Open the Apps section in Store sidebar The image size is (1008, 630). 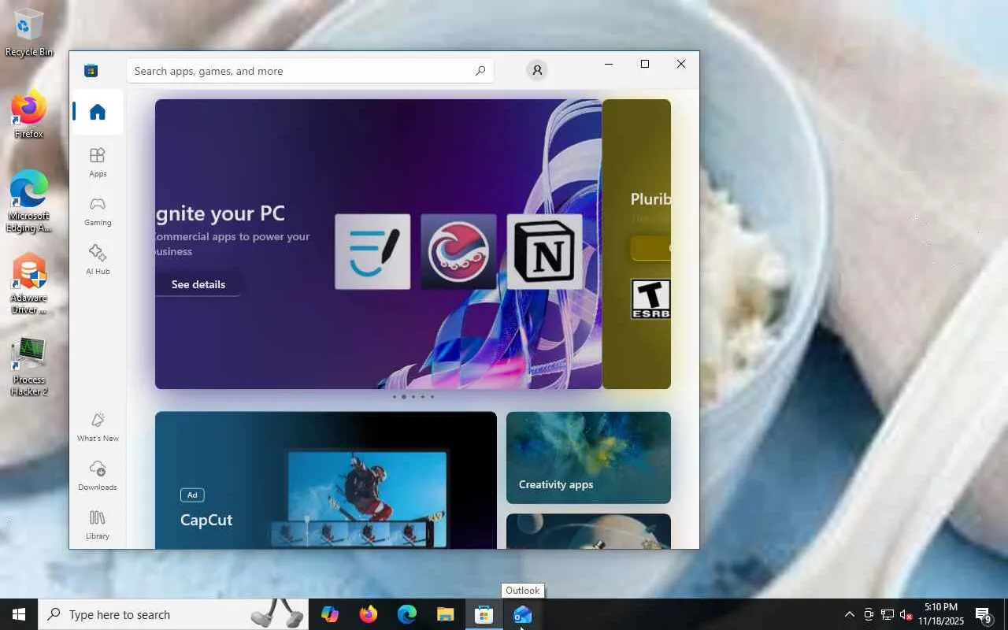click(98, 162)
